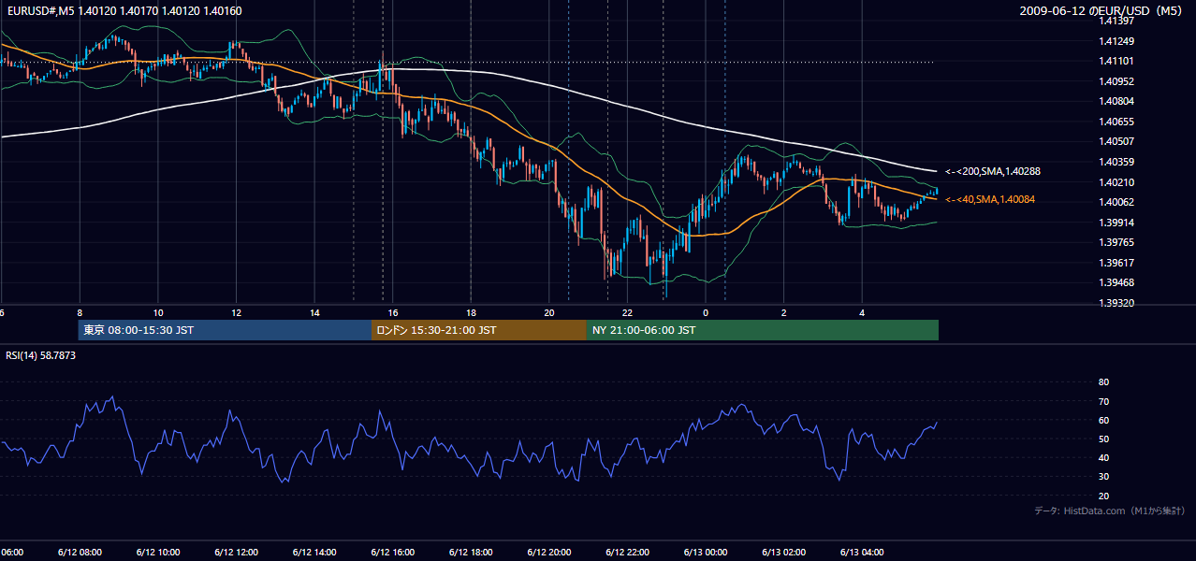Click the RSI(14) 58.7873 indicator label
1196x561 pixels.
[41, 355]
